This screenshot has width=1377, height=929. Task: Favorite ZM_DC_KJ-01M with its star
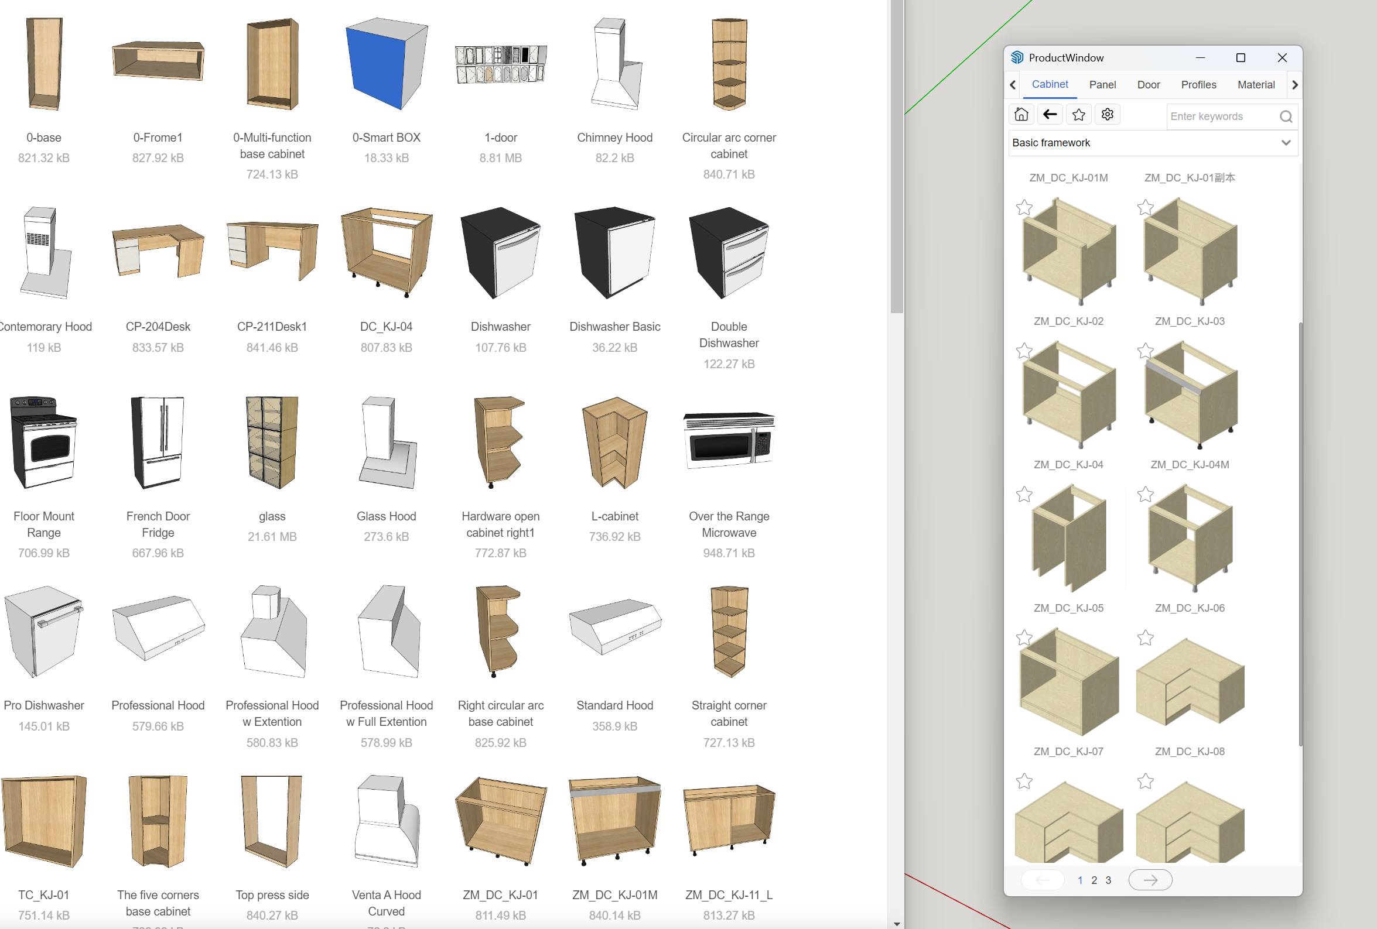1024,208
